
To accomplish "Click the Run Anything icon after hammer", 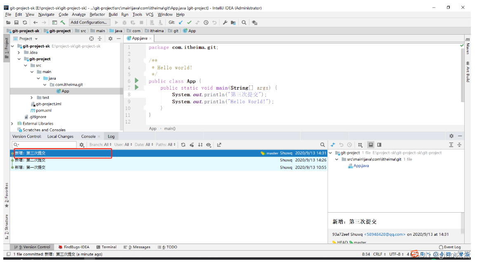I will tap(54, 23).
